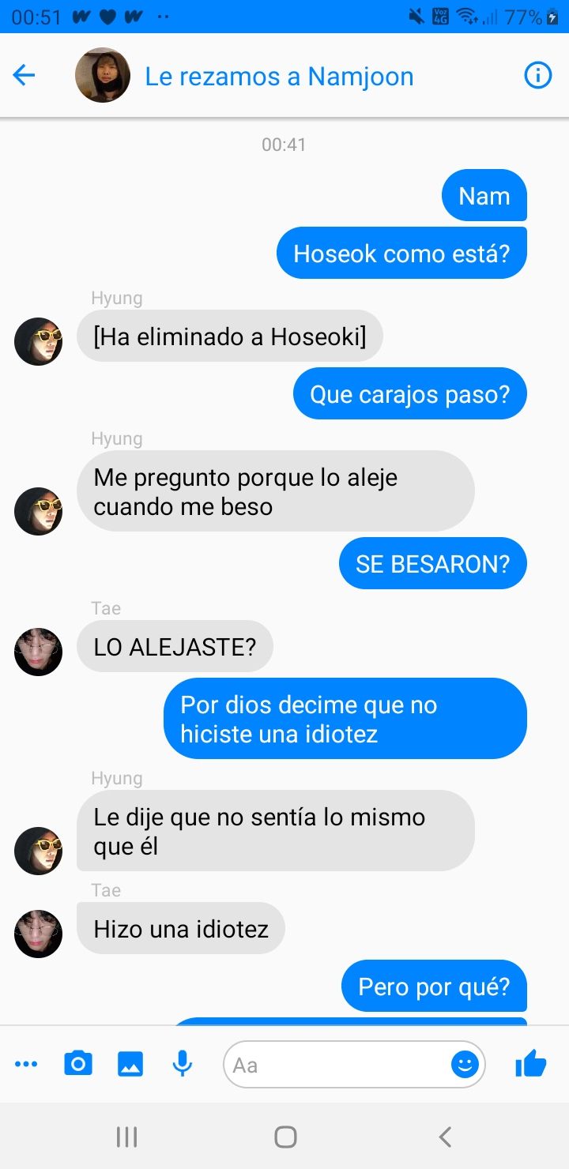
Task: Select the message Hoseok como está?
Action: (x=401, y=254)
